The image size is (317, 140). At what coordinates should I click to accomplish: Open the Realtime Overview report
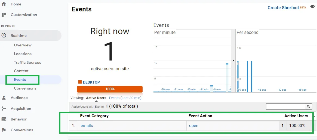point(23,45)
